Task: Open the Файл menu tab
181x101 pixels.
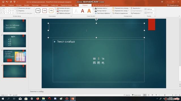Action: point(3,5)
